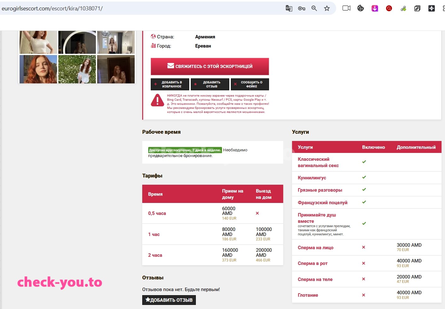Click the Время column header
This screenshot has height=309, width=445.
155,194
